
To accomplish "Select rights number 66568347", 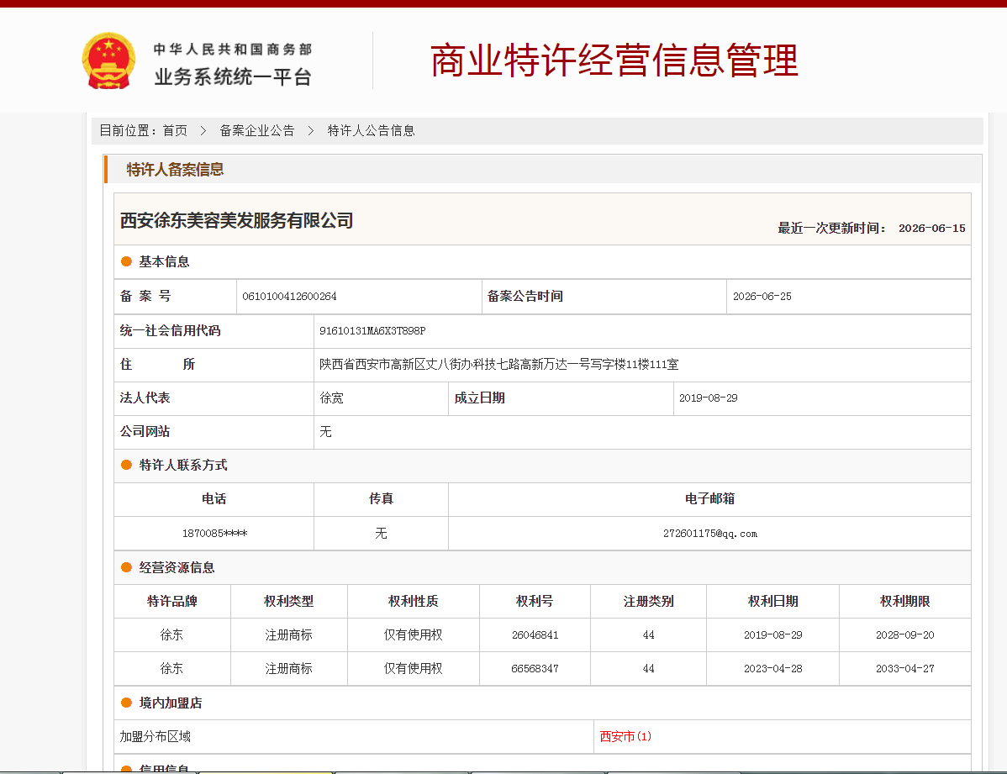I will [x=535, y=669].
